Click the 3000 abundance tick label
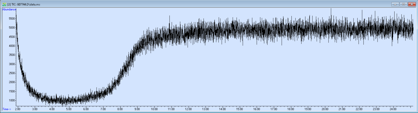This screenshot has height=113, width=418. click(x=12, y=64)
